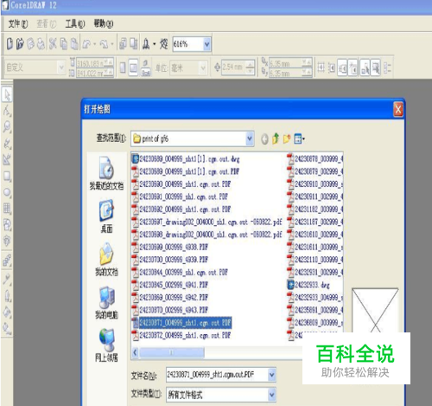The width and height of the screenshot is (432, 406).
Task: Select the Fill tool in toolbox
Action: (x=7, y=312)
